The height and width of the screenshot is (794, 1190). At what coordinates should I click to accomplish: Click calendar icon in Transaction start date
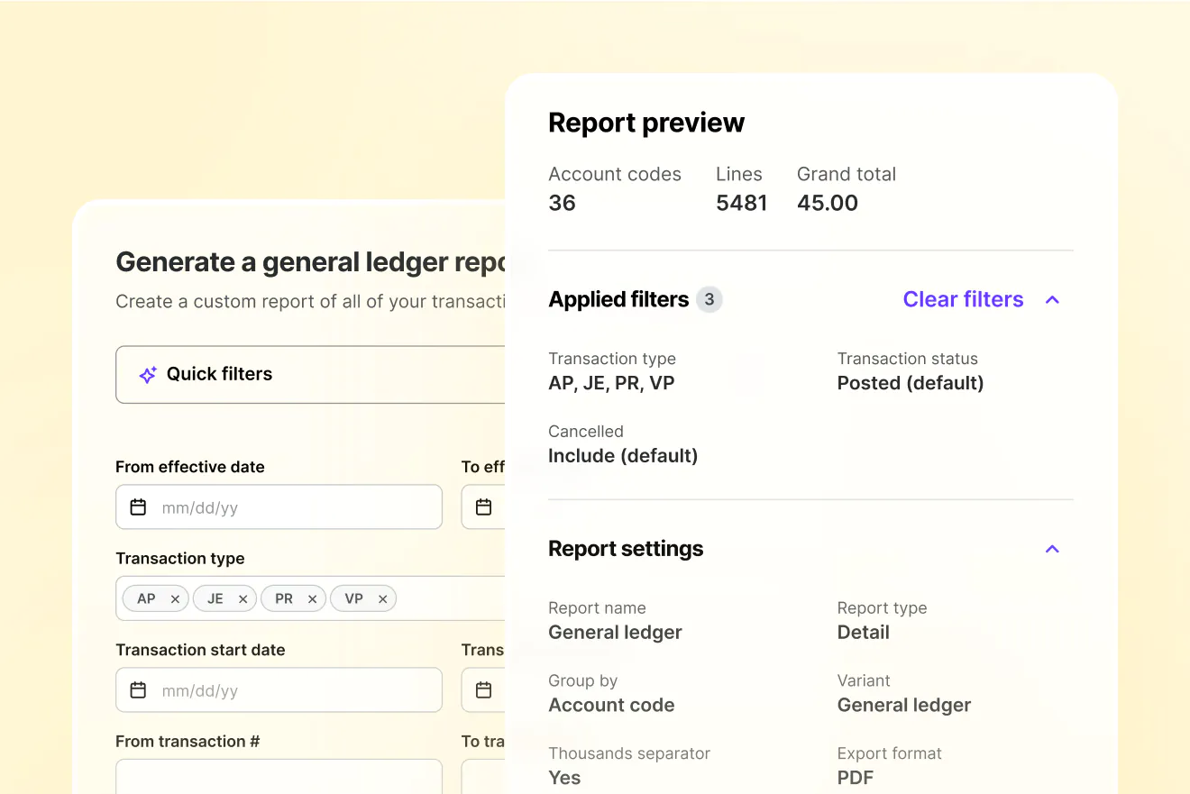[138, 690]
